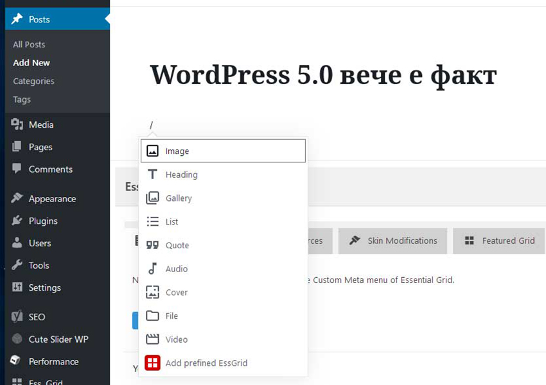The height and width of the screenshot is (385, 546).
Task: Click the Gallery block icon
Action: point(152,198)
